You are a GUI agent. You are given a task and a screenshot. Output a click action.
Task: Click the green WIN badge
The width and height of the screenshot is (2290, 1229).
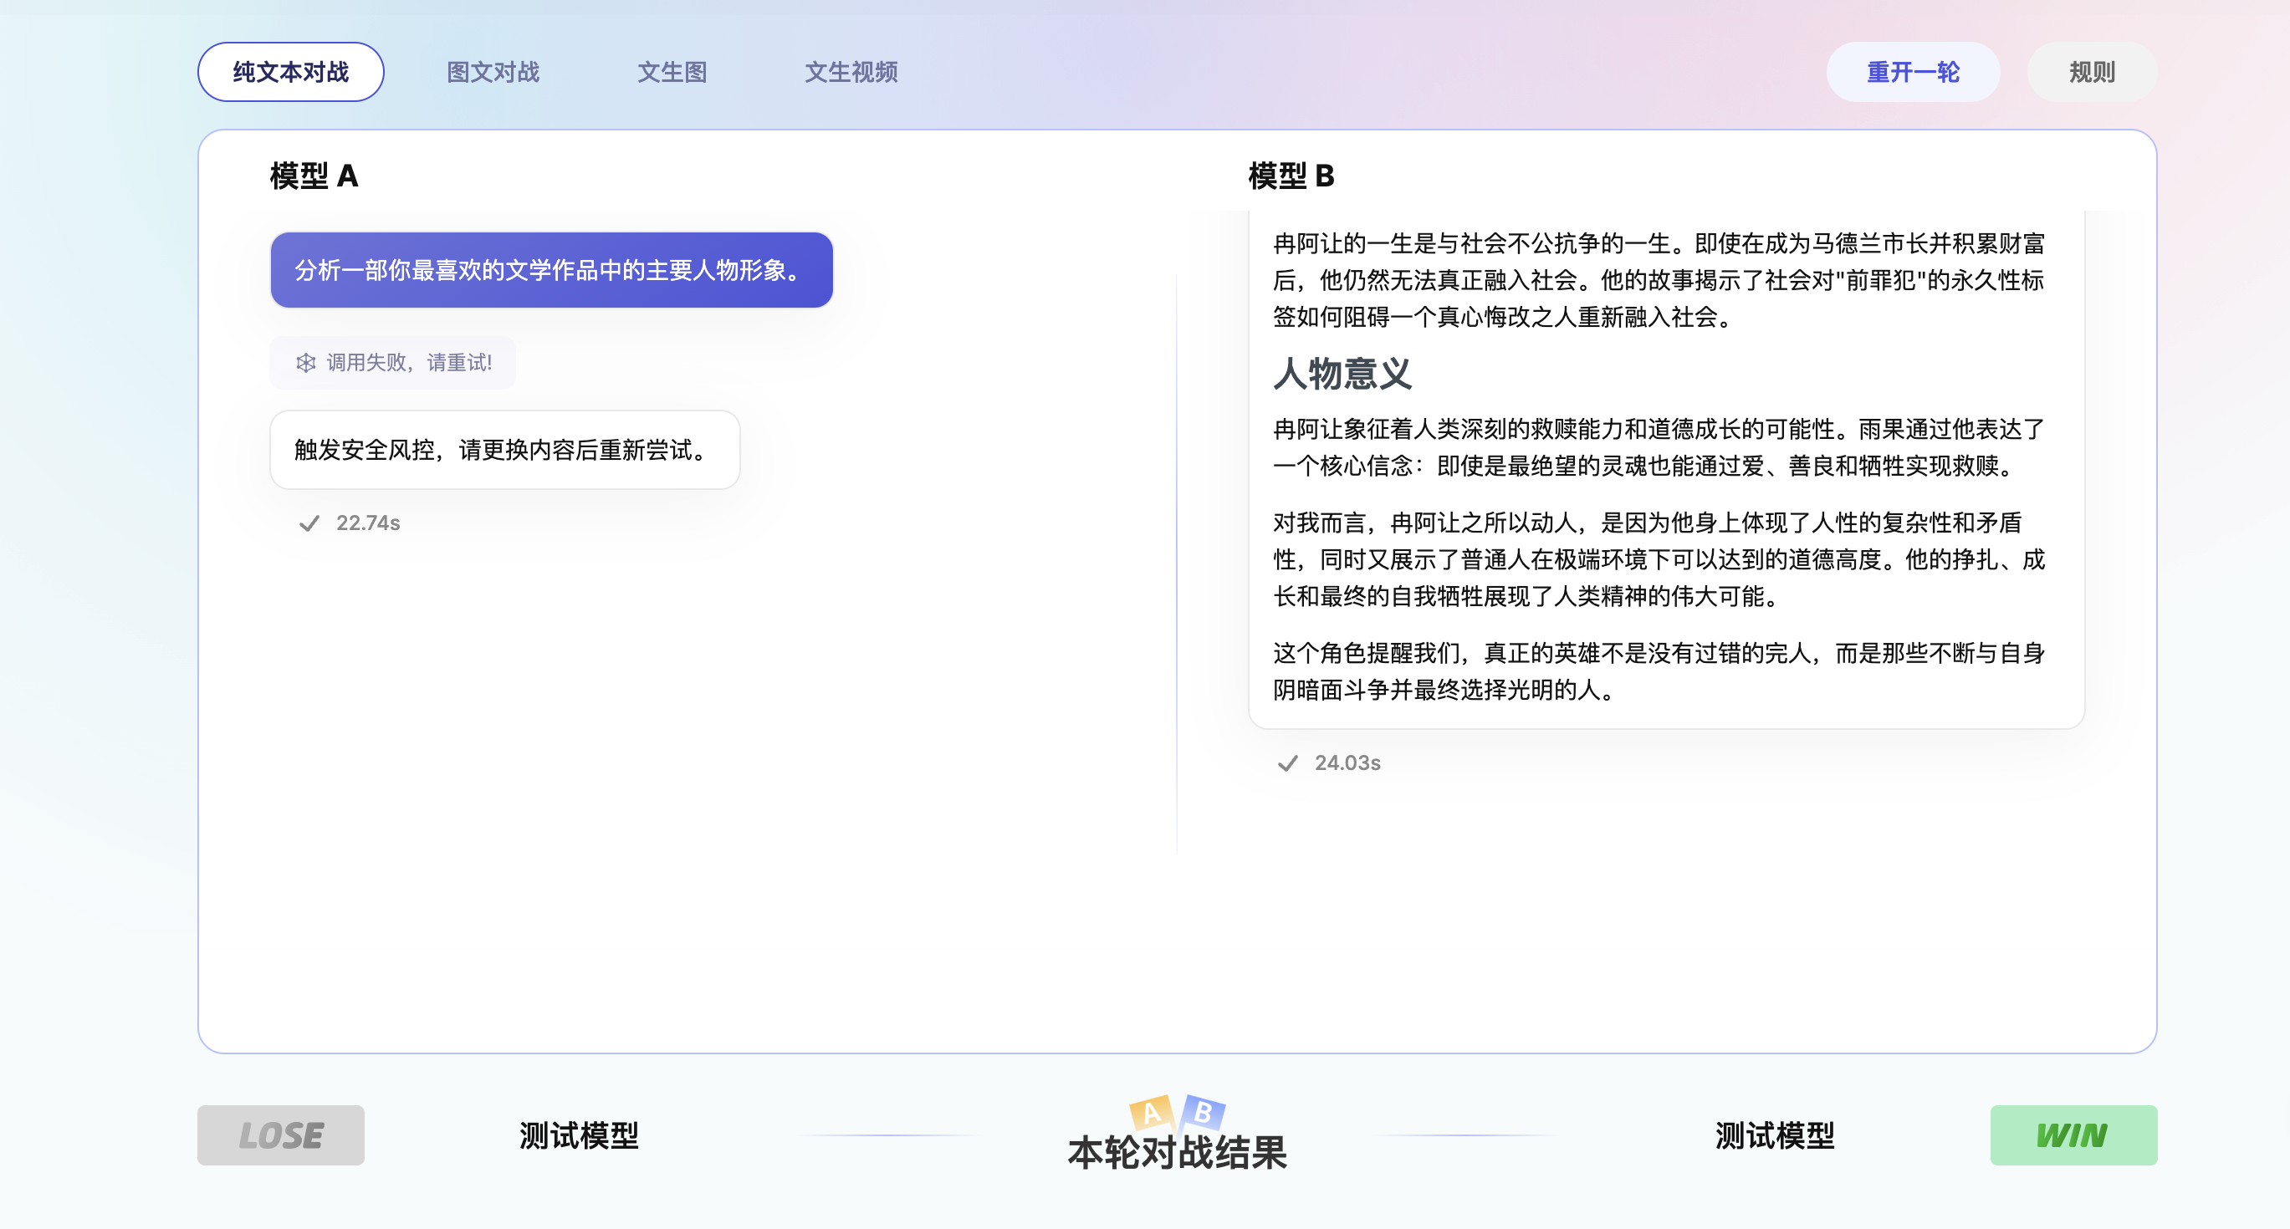coord(2073,1135)
